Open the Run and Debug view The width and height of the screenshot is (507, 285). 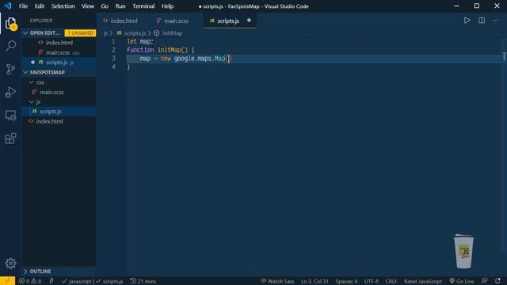[x=10, y=92]
